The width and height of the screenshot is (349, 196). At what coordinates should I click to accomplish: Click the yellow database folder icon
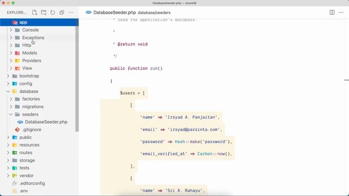pos(15,91)
